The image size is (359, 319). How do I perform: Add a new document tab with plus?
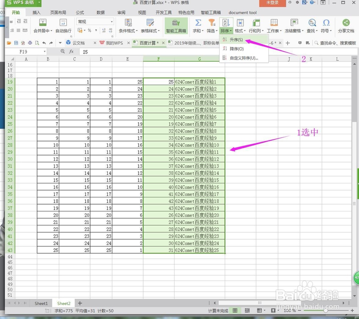(x=288, y=43)
